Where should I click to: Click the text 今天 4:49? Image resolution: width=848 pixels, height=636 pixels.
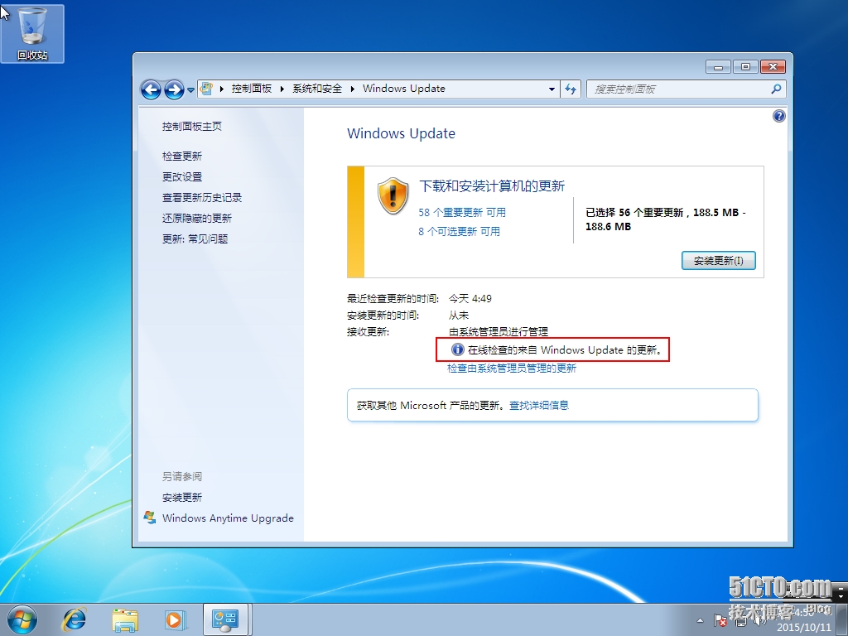[x=470, y=298]
